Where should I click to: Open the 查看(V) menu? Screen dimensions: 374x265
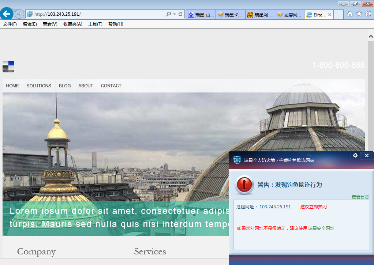point(50,24)
